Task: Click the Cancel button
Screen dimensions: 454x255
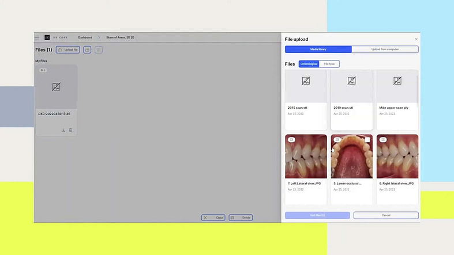Action: click(386, 215)
